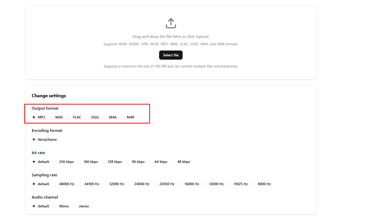The height and width of the screenshot is (219, 373).
Task: Set bit rate to 256 kbps
Action: coord(55,161)
